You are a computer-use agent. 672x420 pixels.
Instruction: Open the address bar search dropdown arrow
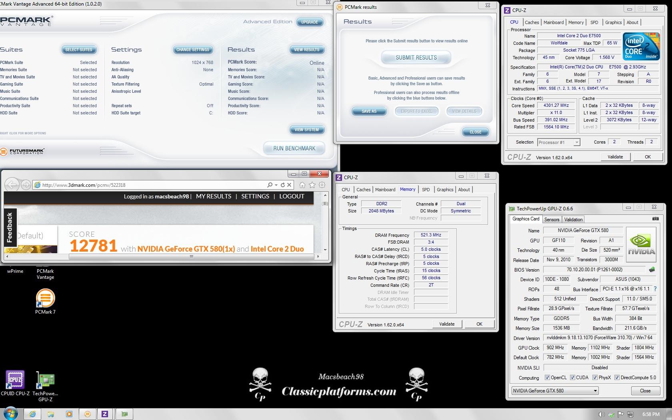(x=276, y=185)
